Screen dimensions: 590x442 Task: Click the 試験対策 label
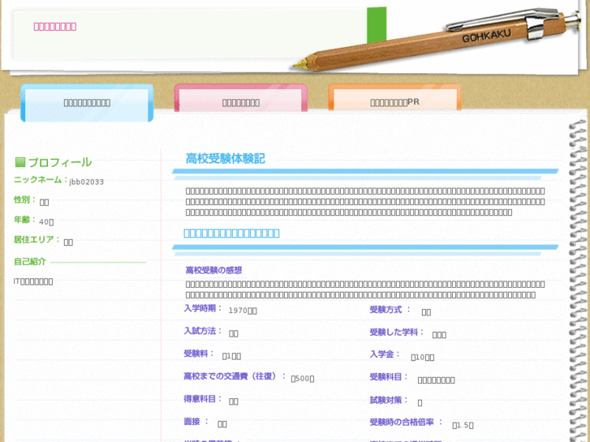tap(388, 400)
